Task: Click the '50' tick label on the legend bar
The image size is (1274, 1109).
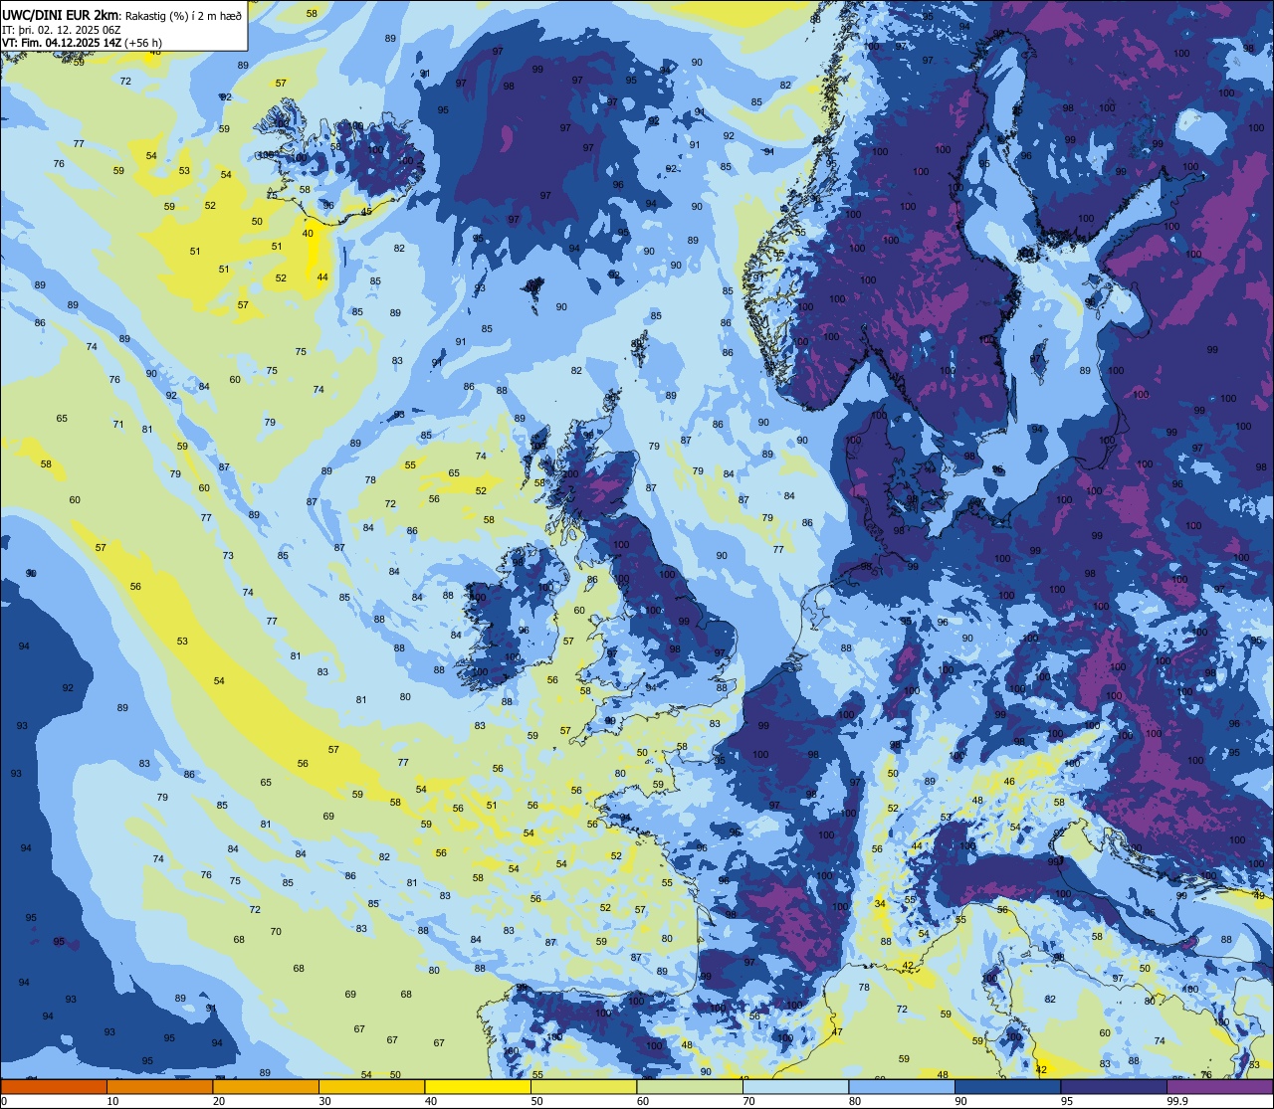Action: click(536, 1101)
